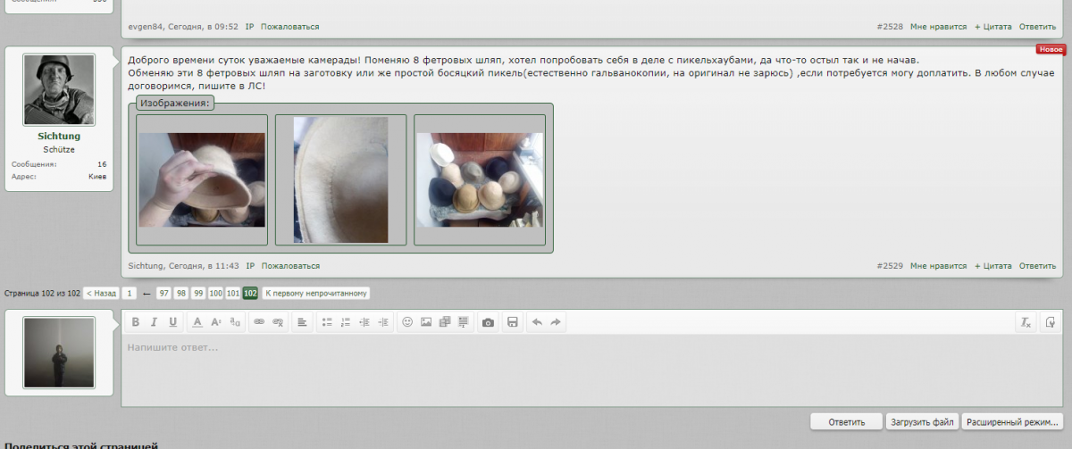Click the Ответить submit button
The image size is (1072, 449).
pyautogui.click(x=846, y=422)
